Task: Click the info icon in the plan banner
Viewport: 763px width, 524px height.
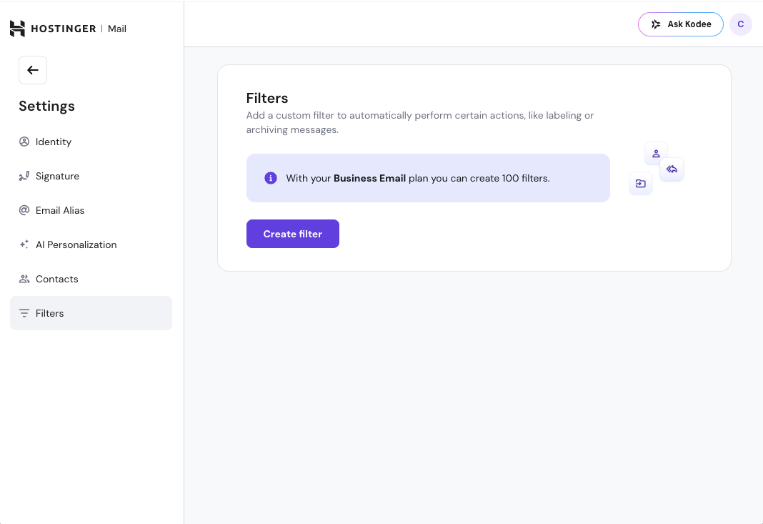Action: (271, 178)
